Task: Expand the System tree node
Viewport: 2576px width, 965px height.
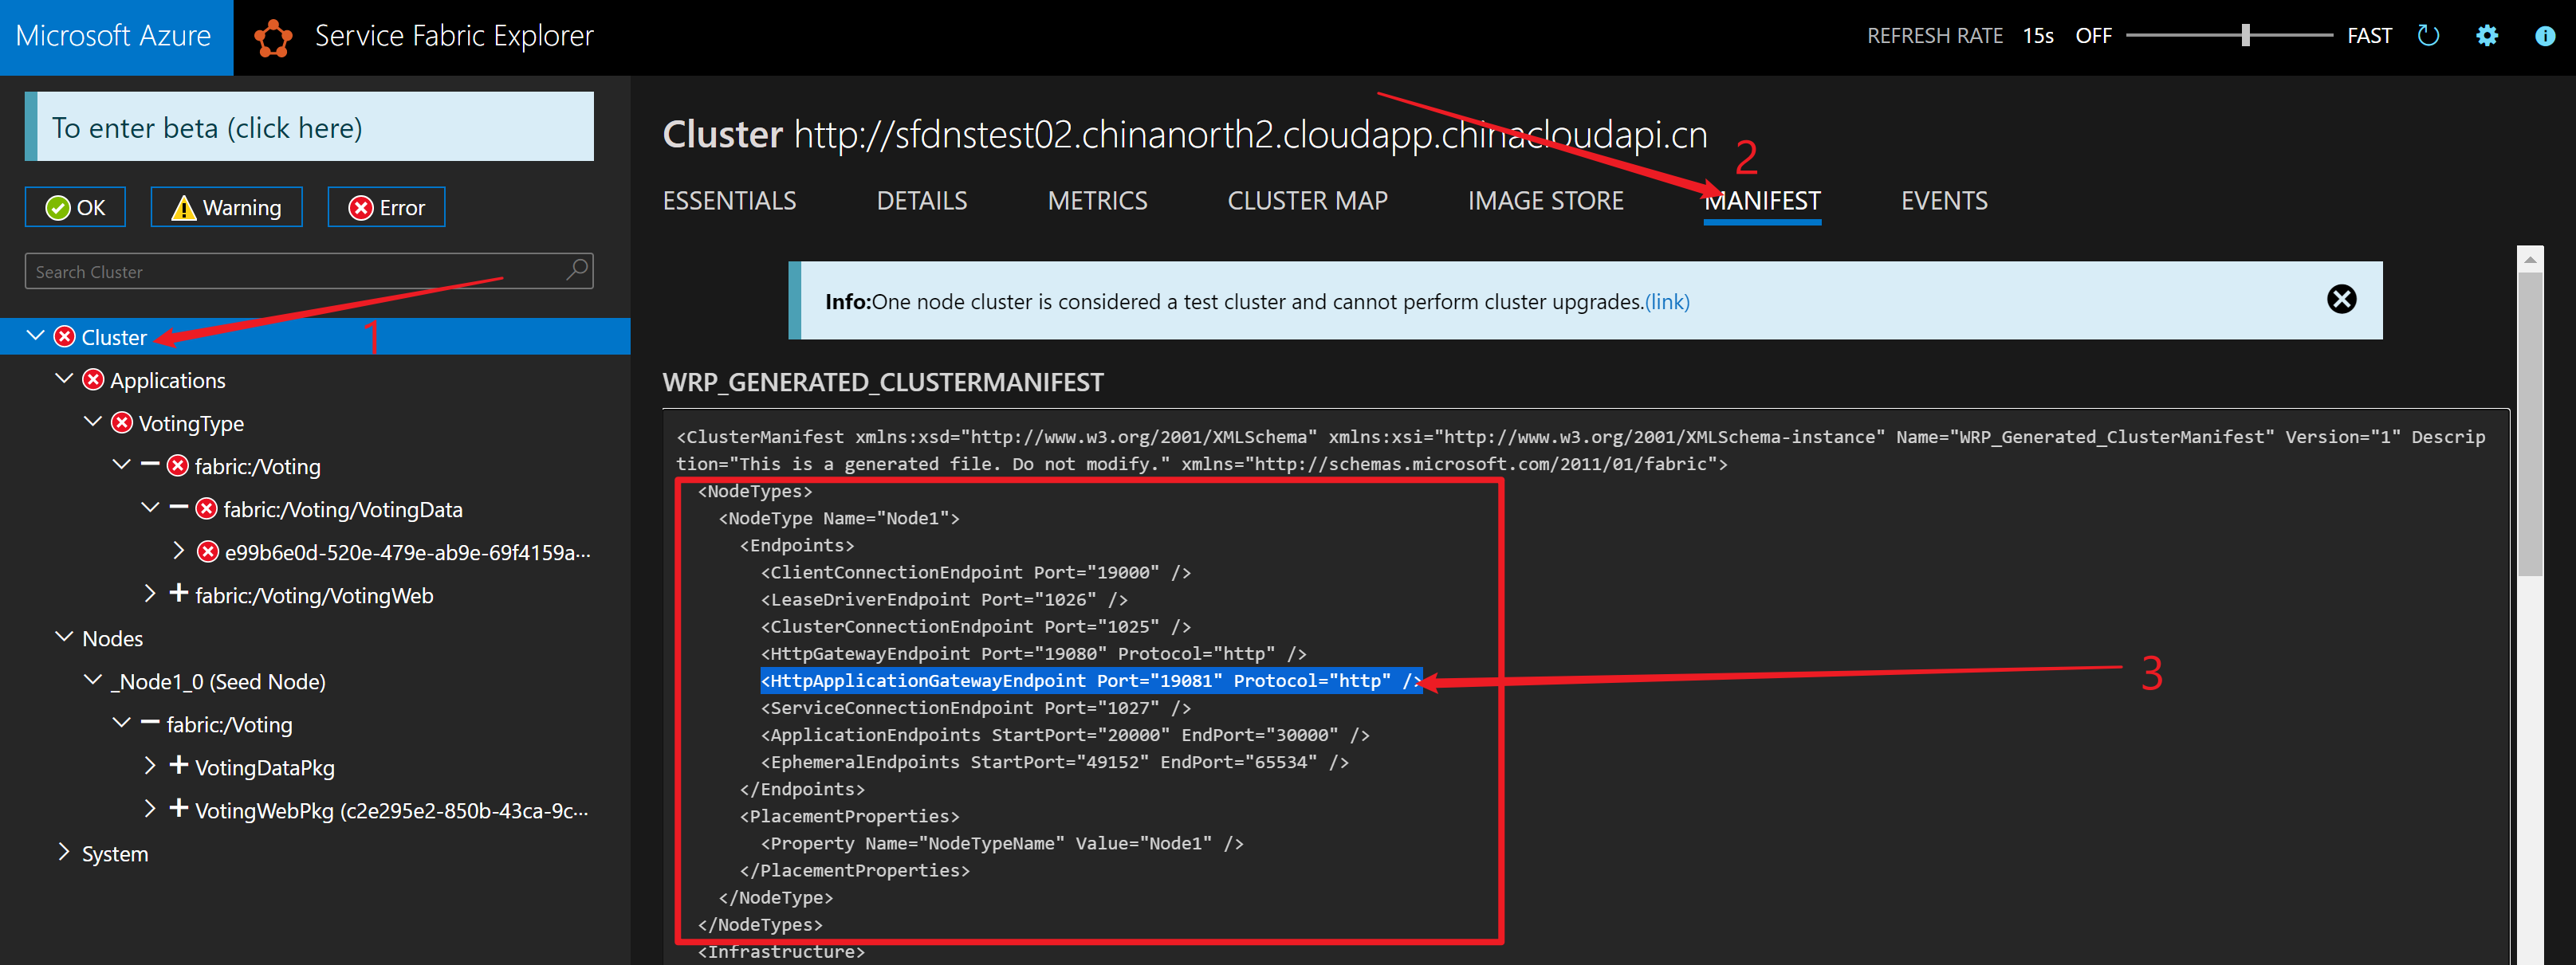Action: (x=64, y=852)
